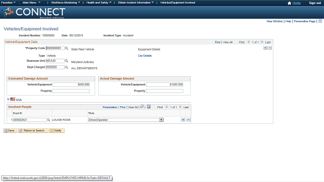Image resolution: width=324 pixels, height=182 pixels.
Task: Open the Empl ID lookup magnifier
Action: (x=49, y=120)
